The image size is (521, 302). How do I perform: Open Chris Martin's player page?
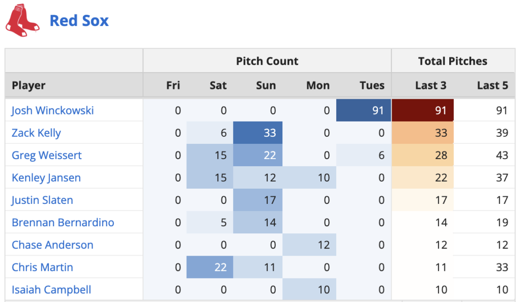point(42,267)
